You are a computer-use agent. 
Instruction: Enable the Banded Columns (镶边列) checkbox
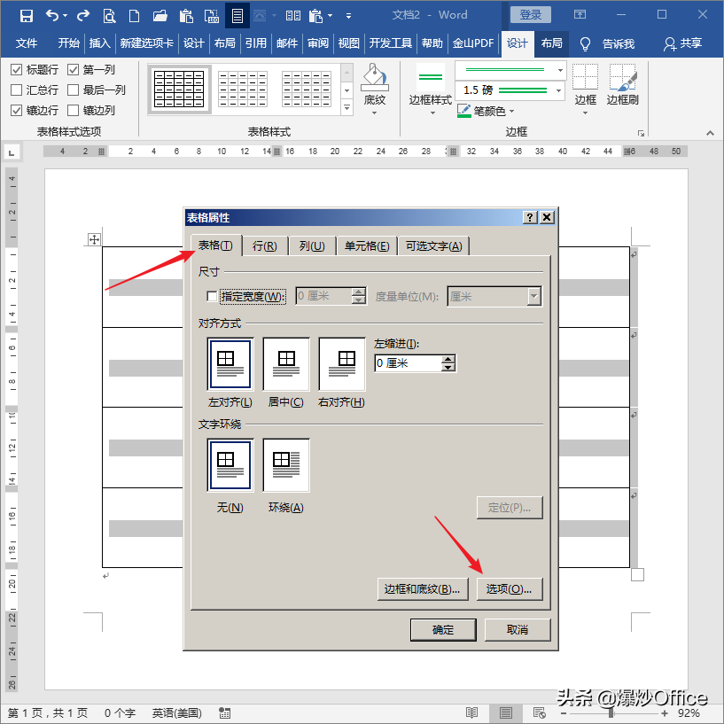[73, 111]
